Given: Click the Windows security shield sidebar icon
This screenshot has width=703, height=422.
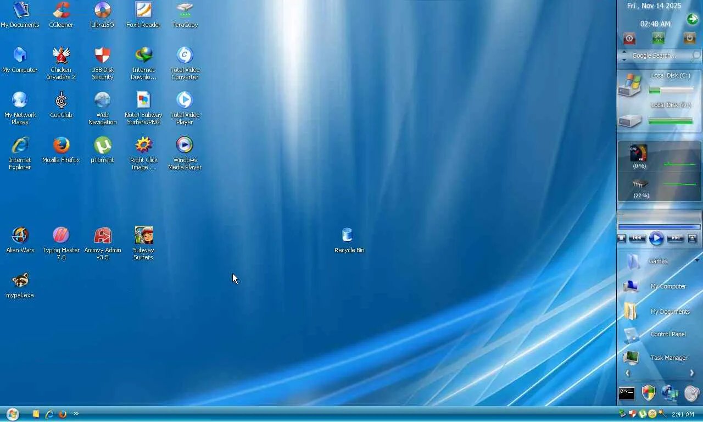Looking at the screenshot, I should coord(649,393).
